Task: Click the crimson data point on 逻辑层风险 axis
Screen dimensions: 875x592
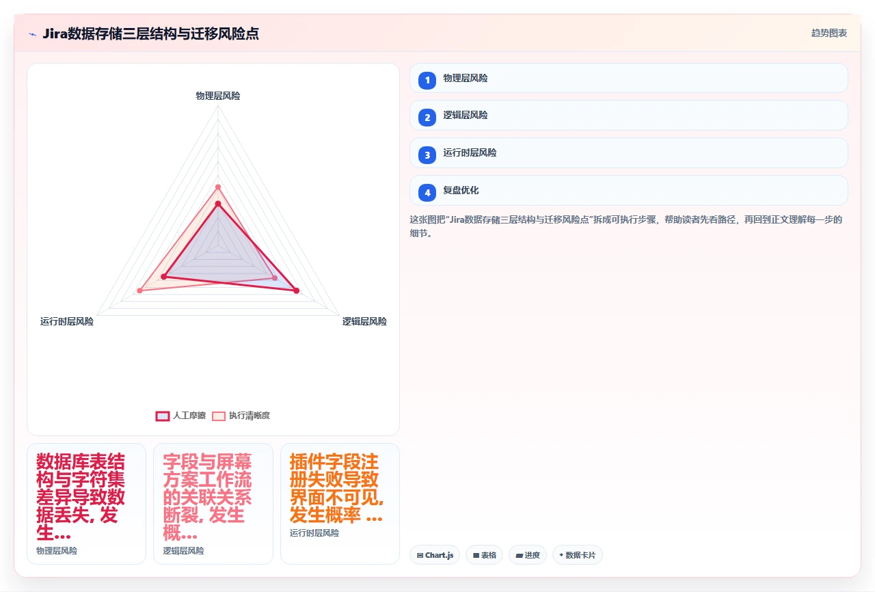Action: [296, 291]
